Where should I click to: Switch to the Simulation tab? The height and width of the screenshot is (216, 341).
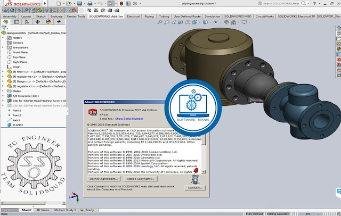pos(213,16)
